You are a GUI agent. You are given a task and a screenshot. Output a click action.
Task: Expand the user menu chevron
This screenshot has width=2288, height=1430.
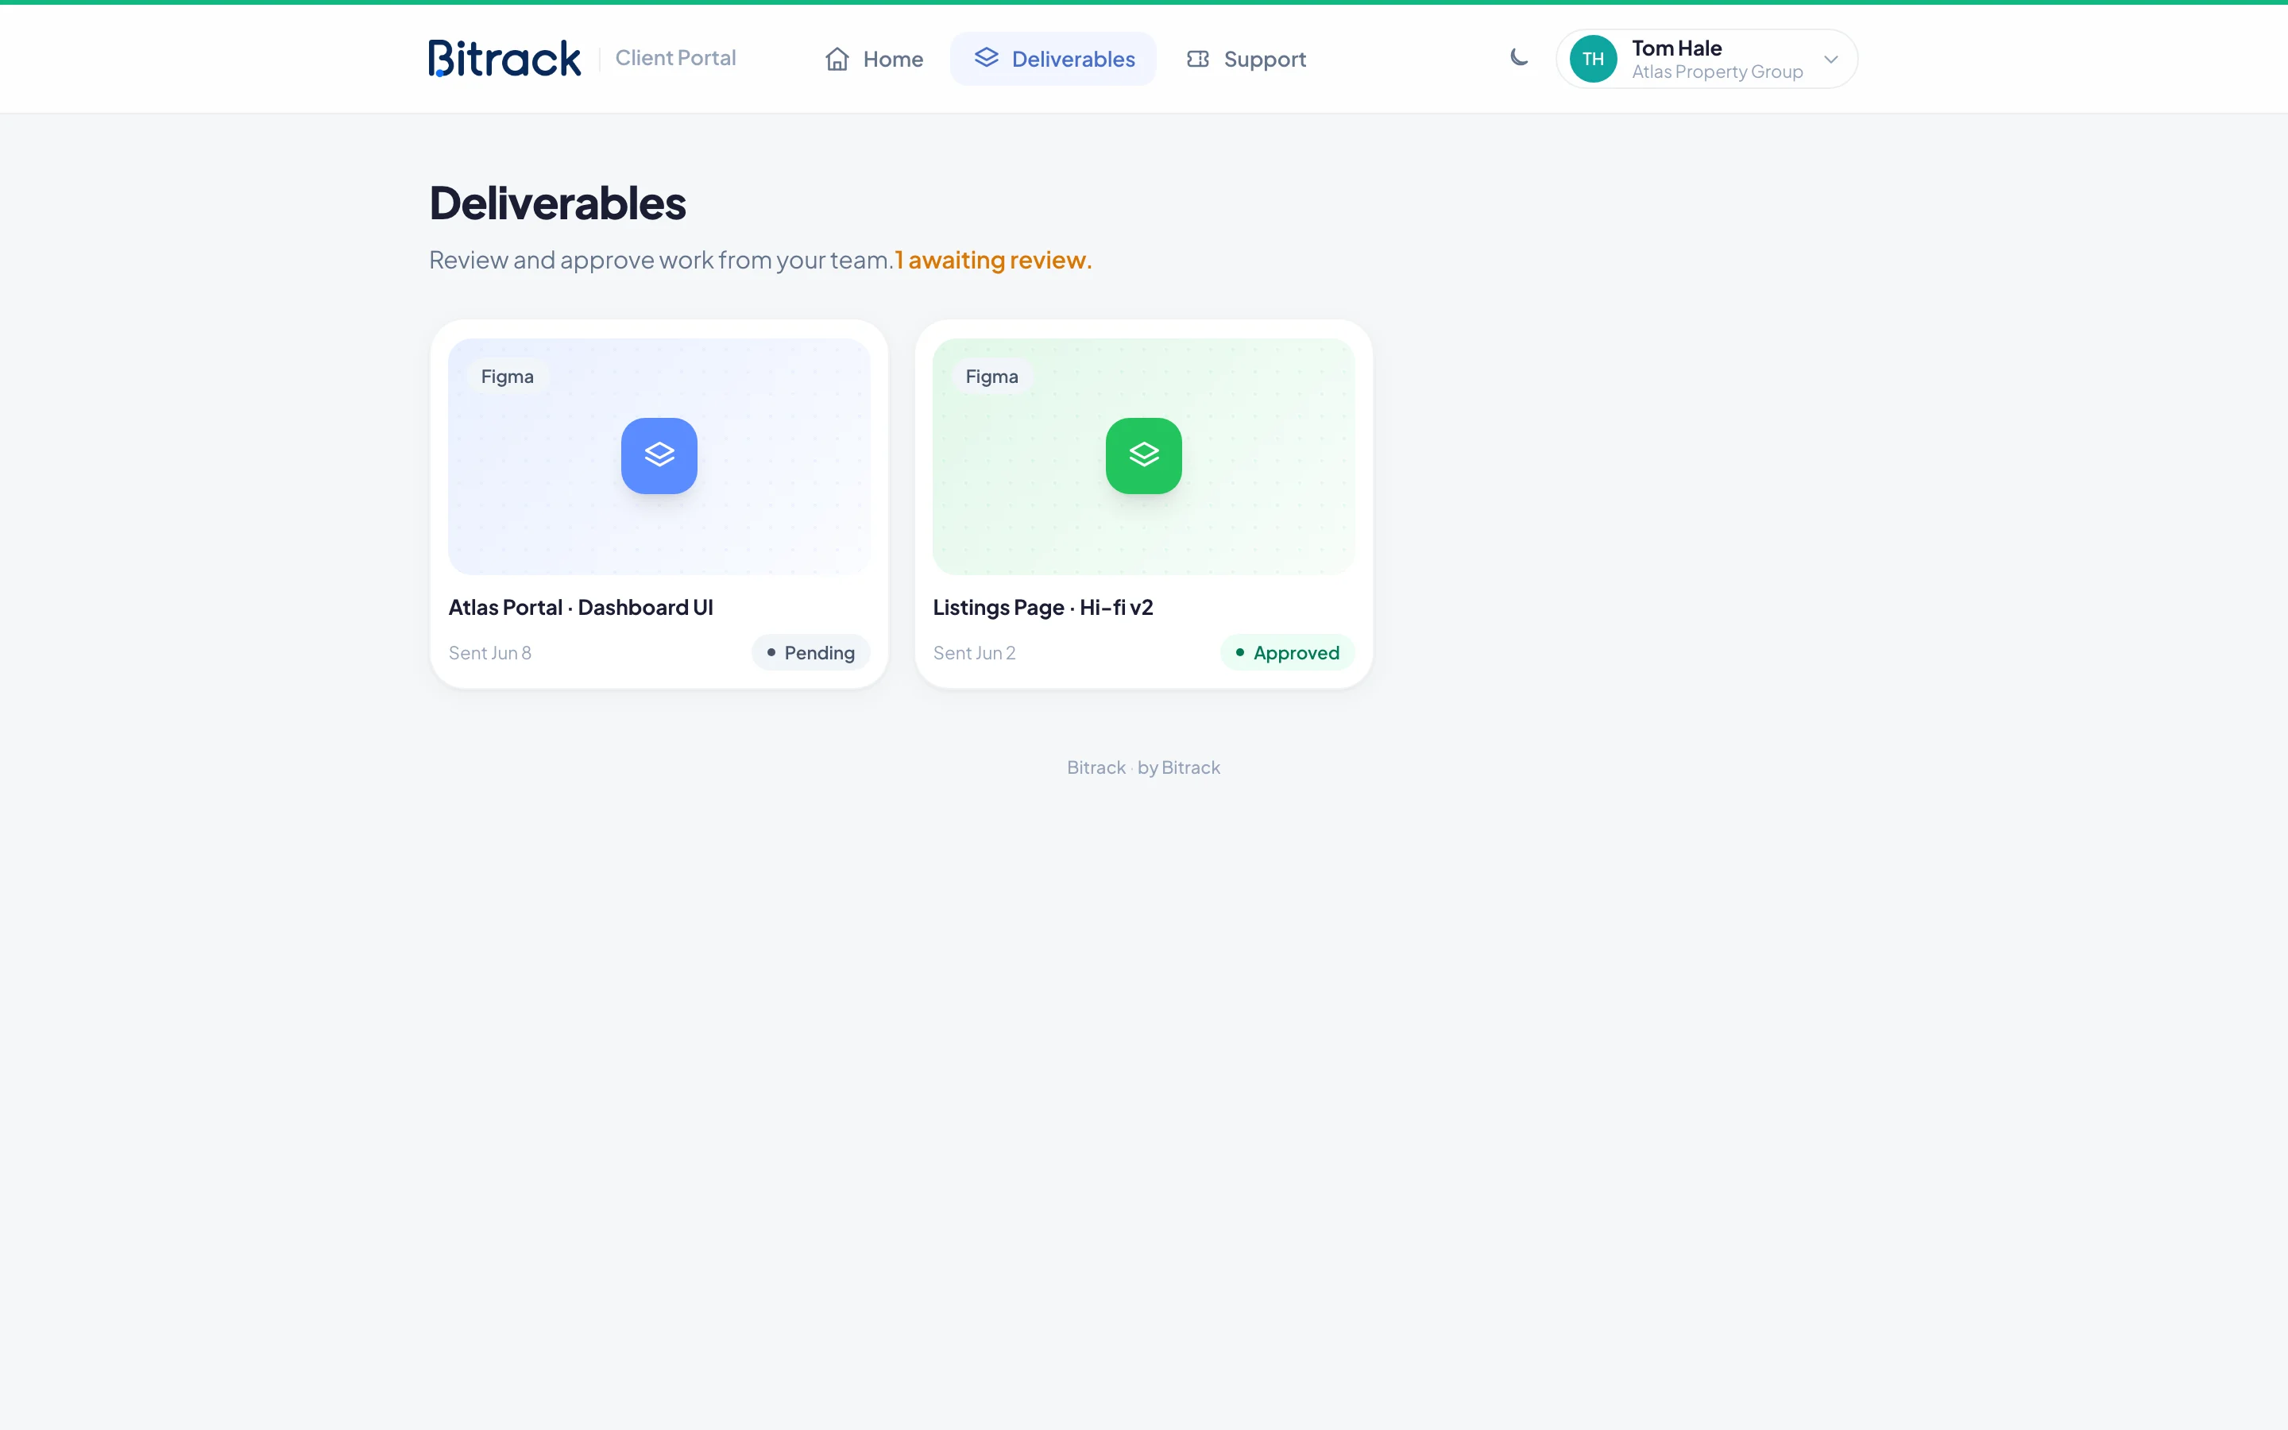[x=1831, y=59]
